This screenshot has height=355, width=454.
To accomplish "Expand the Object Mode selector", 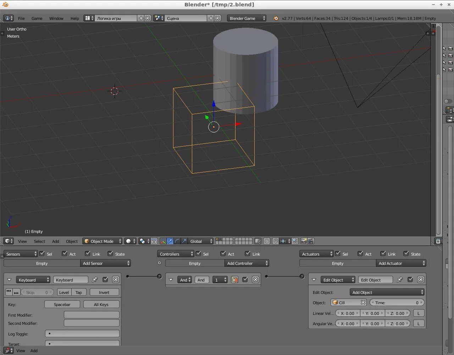I will pyautogui.click(x=102, y=241).
